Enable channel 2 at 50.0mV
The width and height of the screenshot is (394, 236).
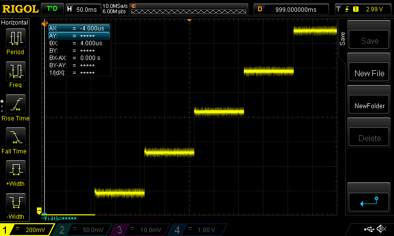(84, 230)
